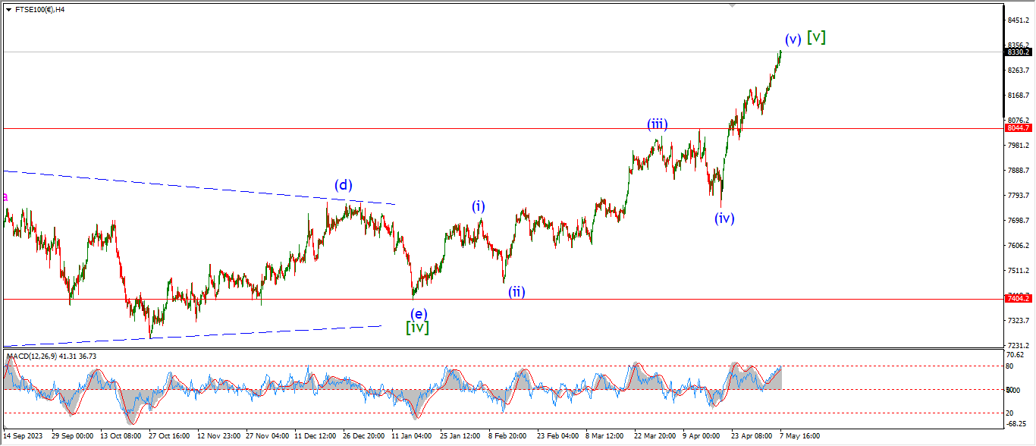The width and height of the screenshot is (1036, 446).
Task: Select the blue (e) wave label
Action: pyautogui.click(x=418, y=313)
